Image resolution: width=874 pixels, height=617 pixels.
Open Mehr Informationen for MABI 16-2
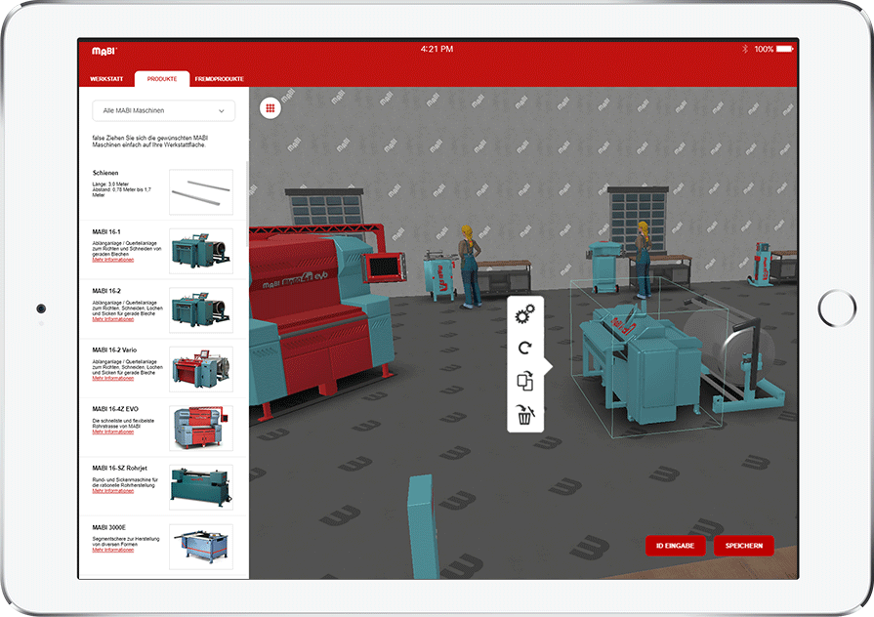click(x=112, y=319)
